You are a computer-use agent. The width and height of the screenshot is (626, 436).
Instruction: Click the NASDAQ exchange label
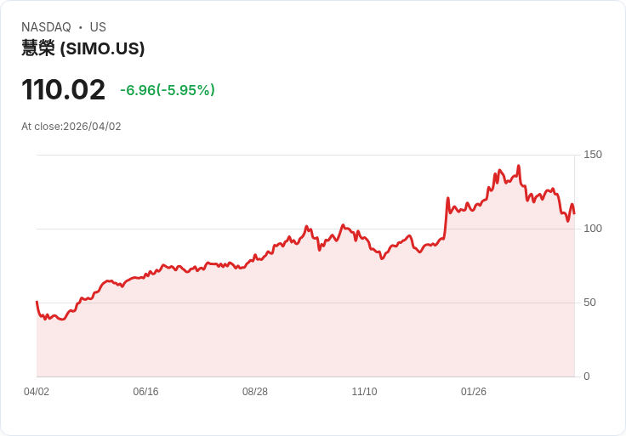[46, 27]
